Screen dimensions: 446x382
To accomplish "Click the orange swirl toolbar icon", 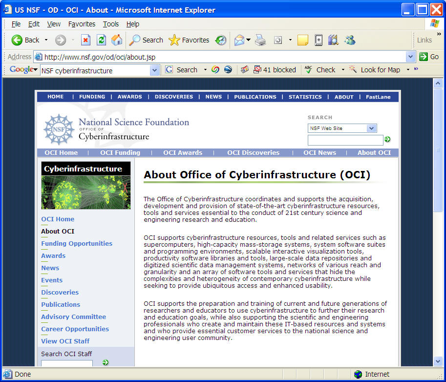I will [x=215, y=70].
